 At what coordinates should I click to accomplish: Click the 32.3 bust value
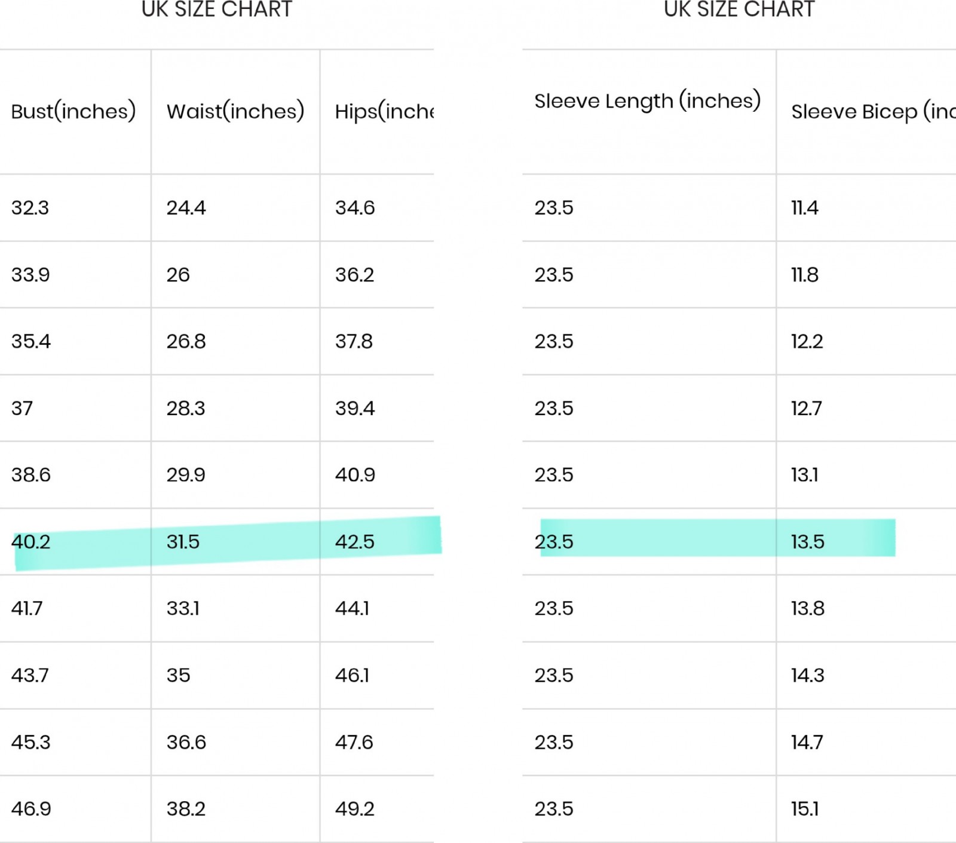tap(30, 208)
